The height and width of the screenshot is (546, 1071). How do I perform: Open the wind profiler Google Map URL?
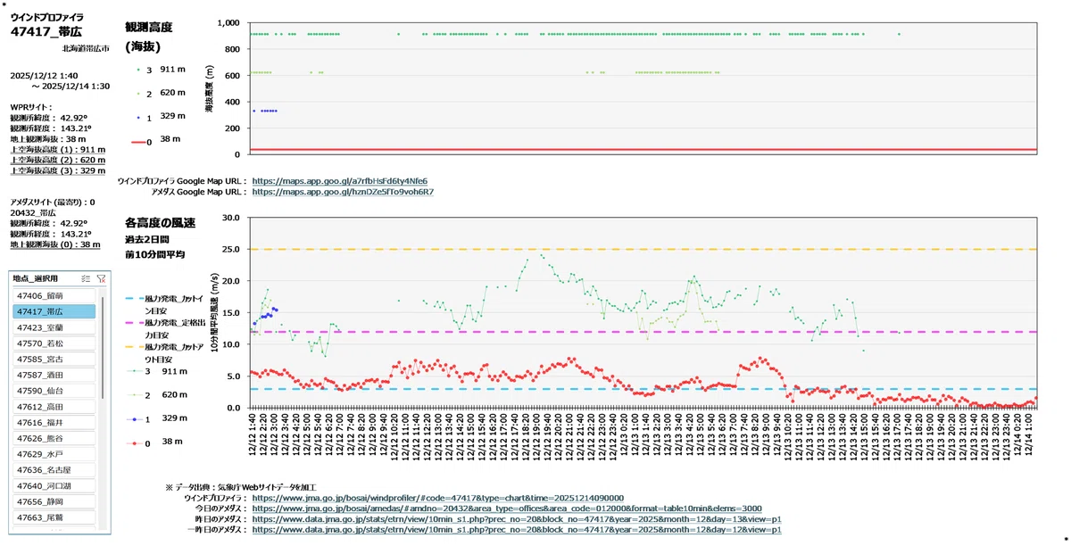click(339, 180)
